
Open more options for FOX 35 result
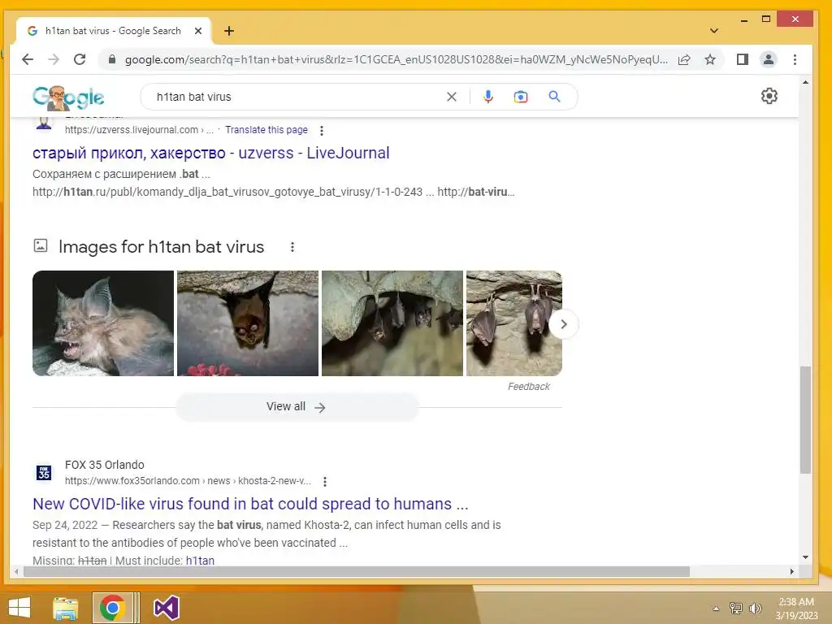click(325, 481)
